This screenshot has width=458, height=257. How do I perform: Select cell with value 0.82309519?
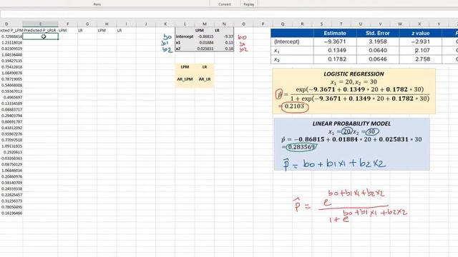click(11, 49)
